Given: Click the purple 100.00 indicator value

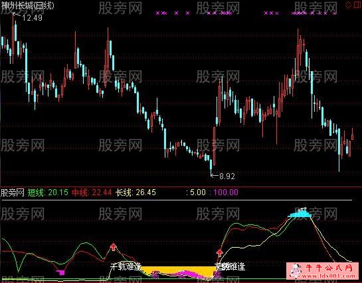Looking at the screenshot, I should click(226, 192).
